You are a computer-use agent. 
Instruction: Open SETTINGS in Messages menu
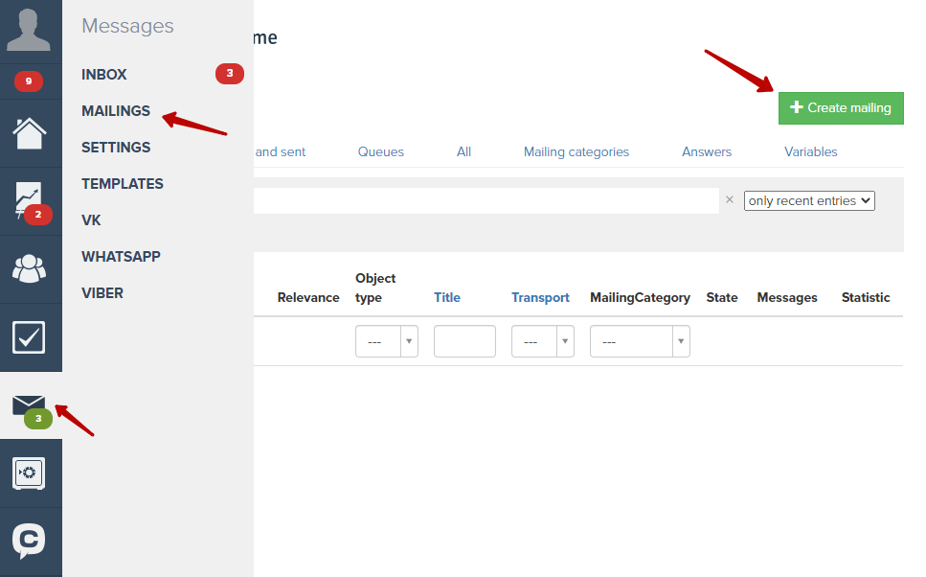116,148
